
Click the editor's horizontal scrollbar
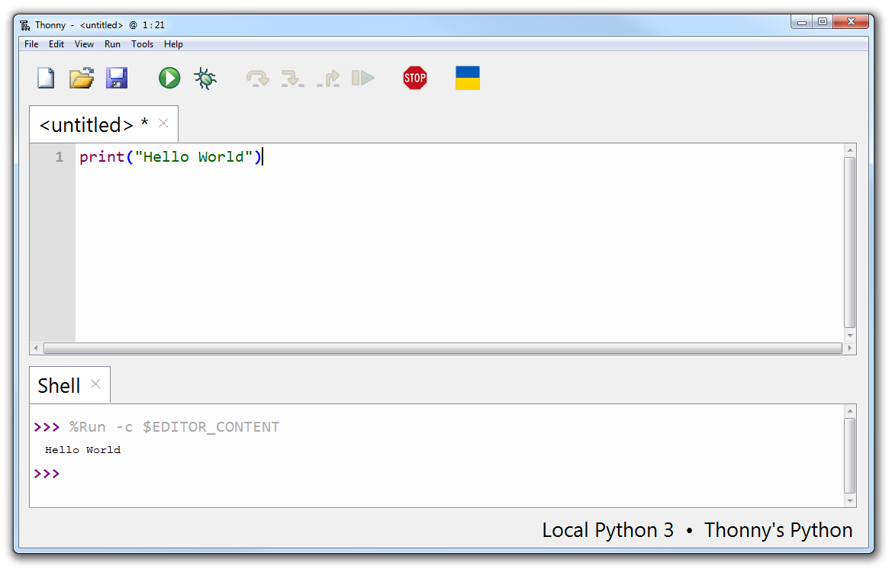[x=443, y=349]
